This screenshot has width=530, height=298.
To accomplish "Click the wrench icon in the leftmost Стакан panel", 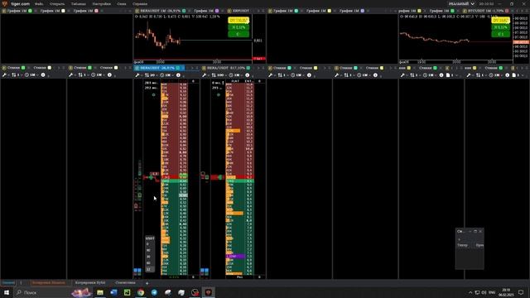I will tap(4, 75).
